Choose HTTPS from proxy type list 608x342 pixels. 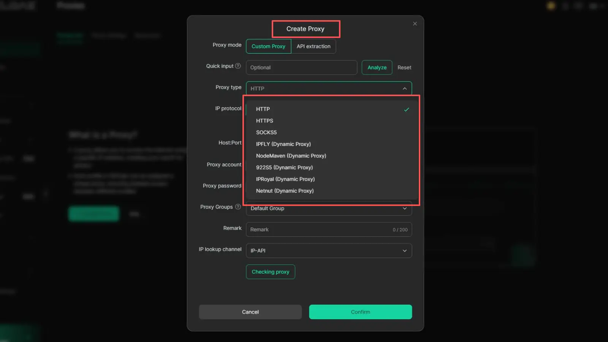point(264,121)
